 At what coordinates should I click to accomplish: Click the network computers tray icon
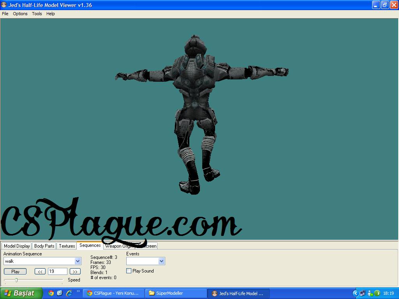[362, 293]
